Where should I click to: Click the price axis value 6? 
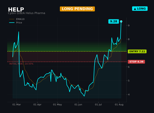click(x=129, y=67)
